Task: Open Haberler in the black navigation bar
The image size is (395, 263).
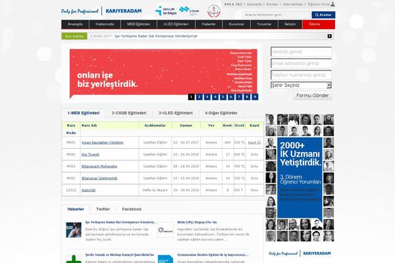Action: tap(209, 24)
